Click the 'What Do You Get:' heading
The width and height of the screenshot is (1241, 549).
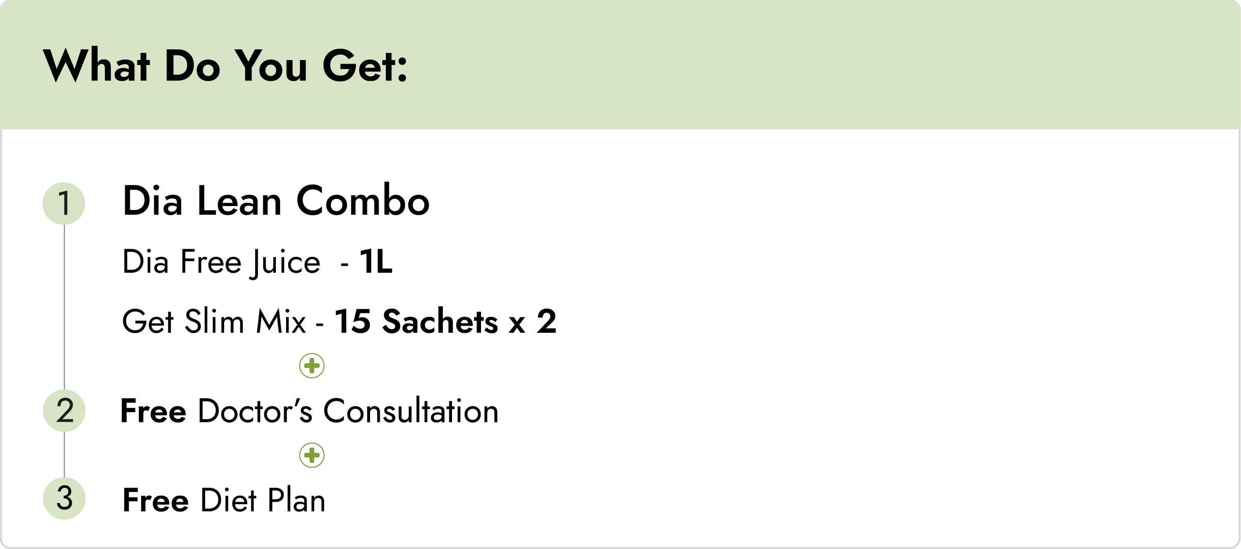[225, 66]
